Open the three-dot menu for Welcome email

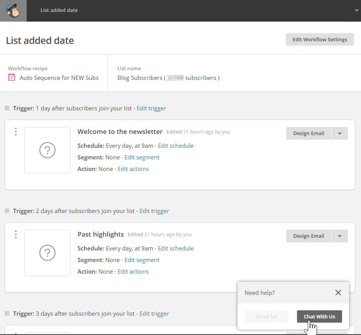(x=16, y=132)
